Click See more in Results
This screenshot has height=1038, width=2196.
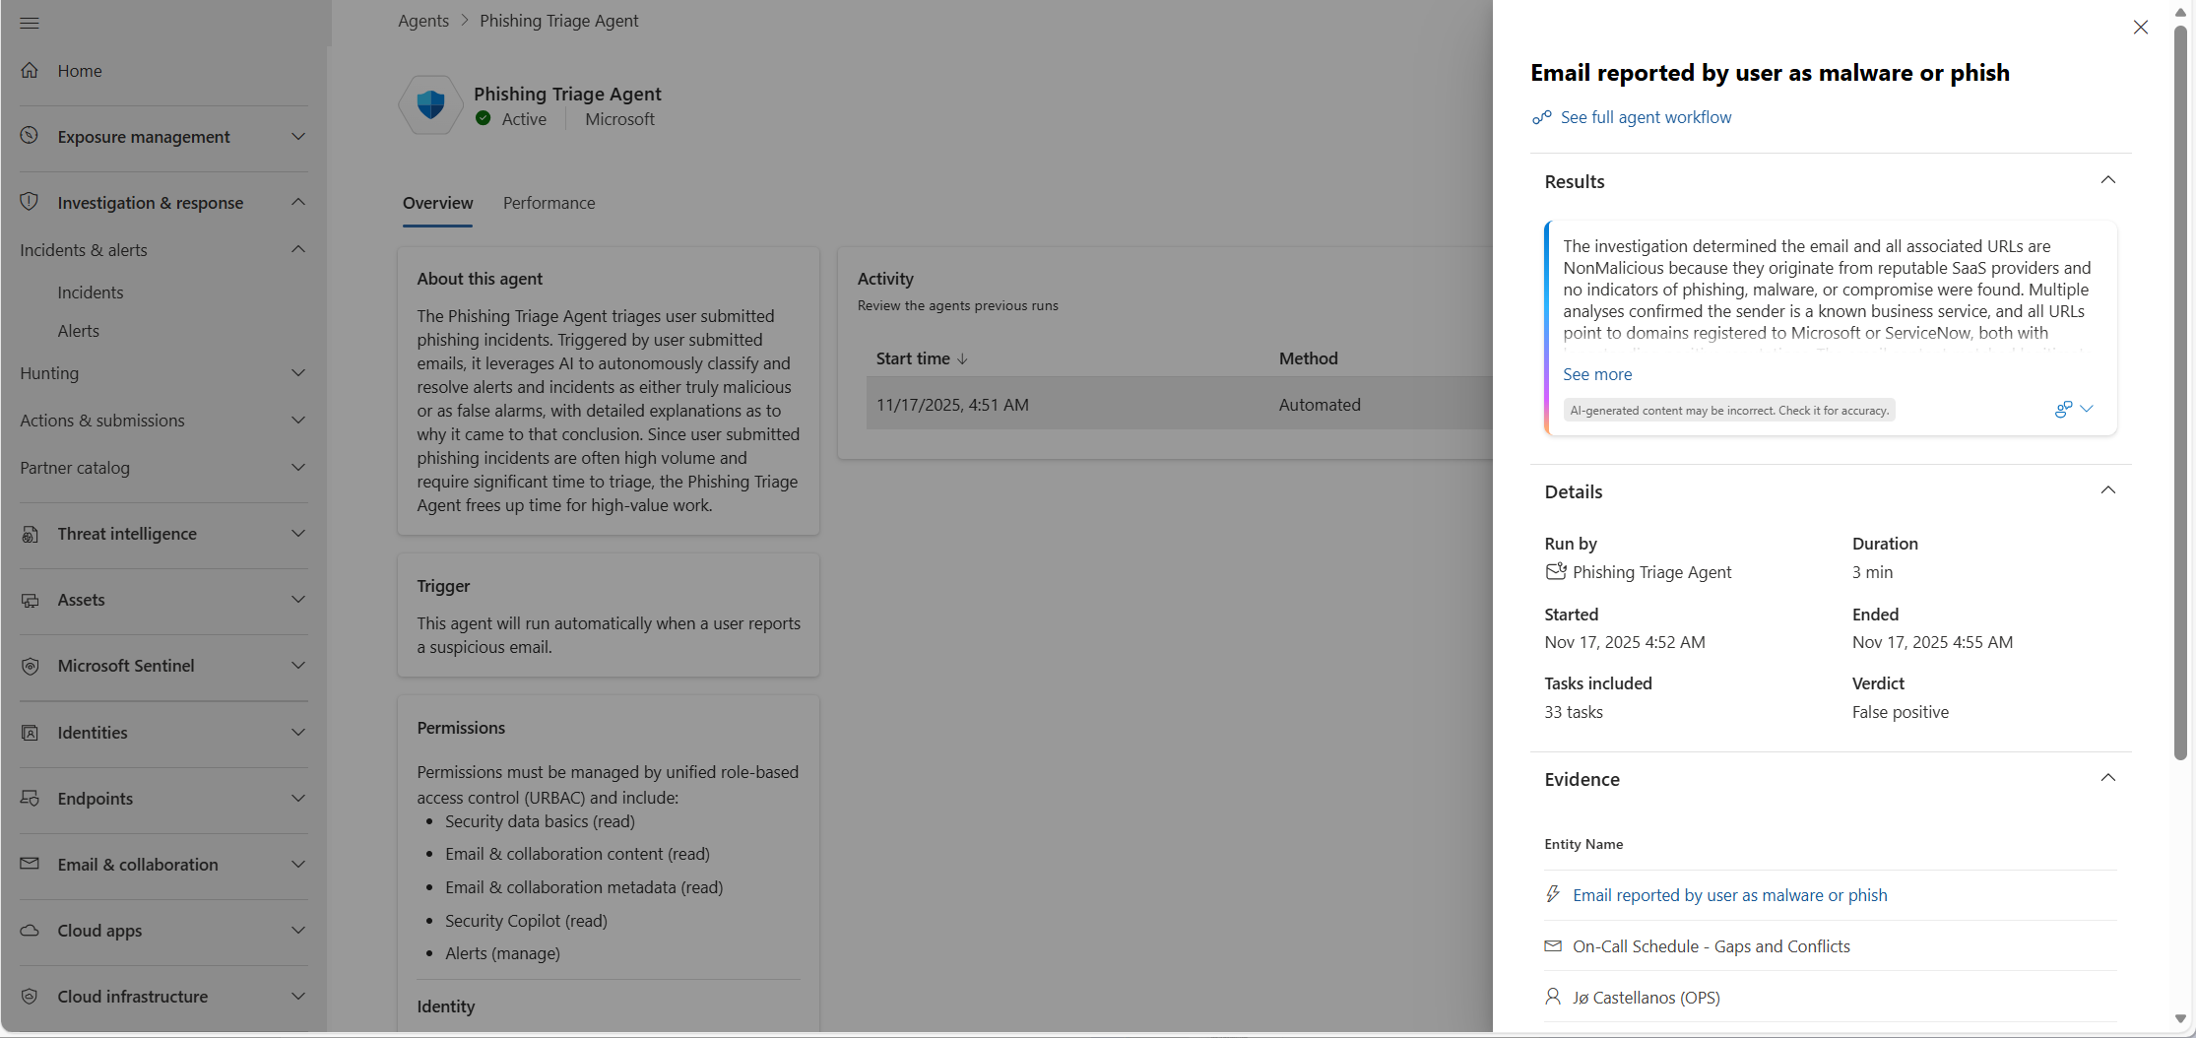point(1597,374)
